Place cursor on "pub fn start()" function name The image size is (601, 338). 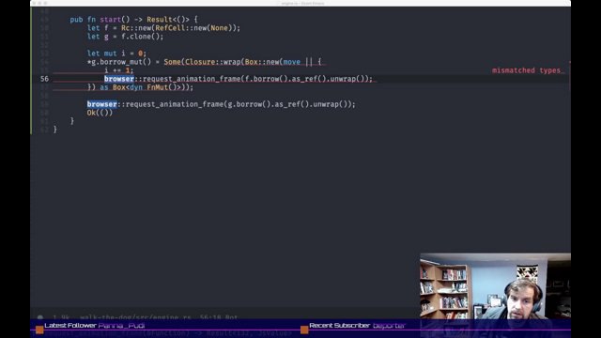tap(111, 20)
